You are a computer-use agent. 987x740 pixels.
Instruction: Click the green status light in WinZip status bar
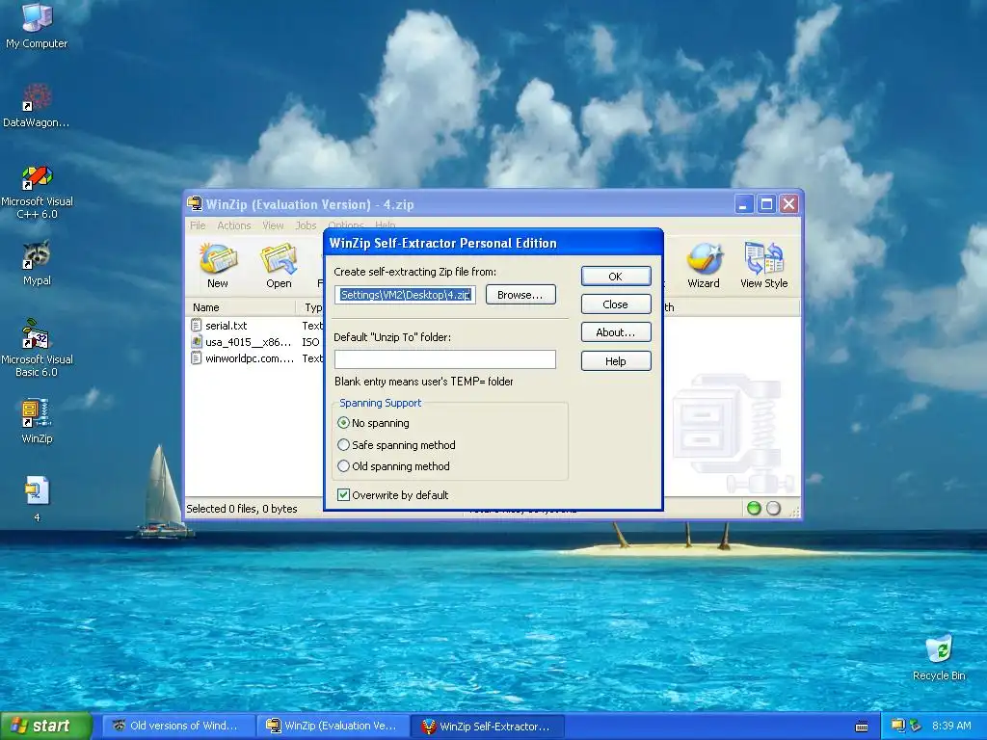(754, 509)
